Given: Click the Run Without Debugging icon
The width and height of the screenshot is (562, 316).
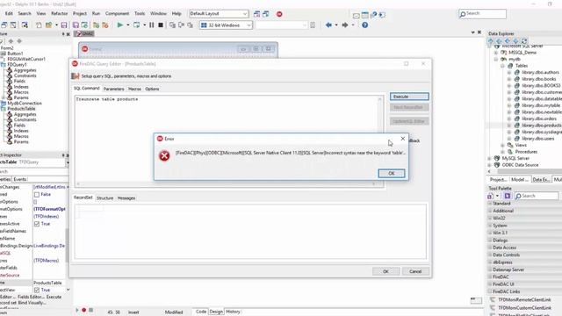Looking at the screenshot, I should 137,25.
